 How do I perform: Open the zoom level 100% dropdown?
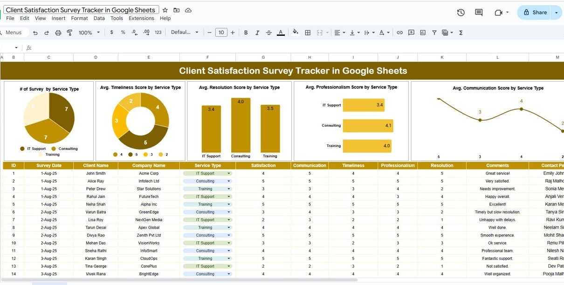[89, 33]
